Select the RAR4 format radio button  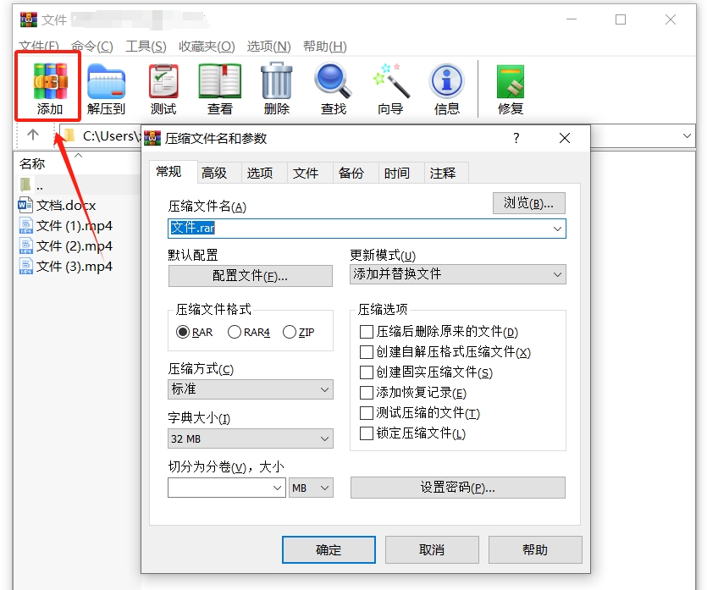point(235,332)
